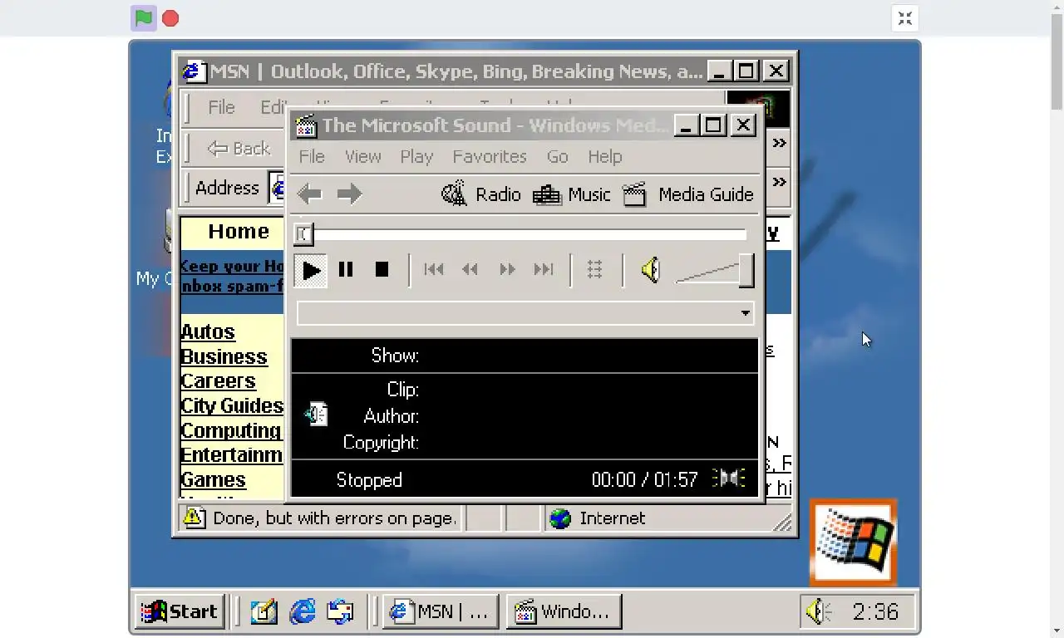
Task: Launch the Show Desktop quick launch icon
Action: point(264,612)
